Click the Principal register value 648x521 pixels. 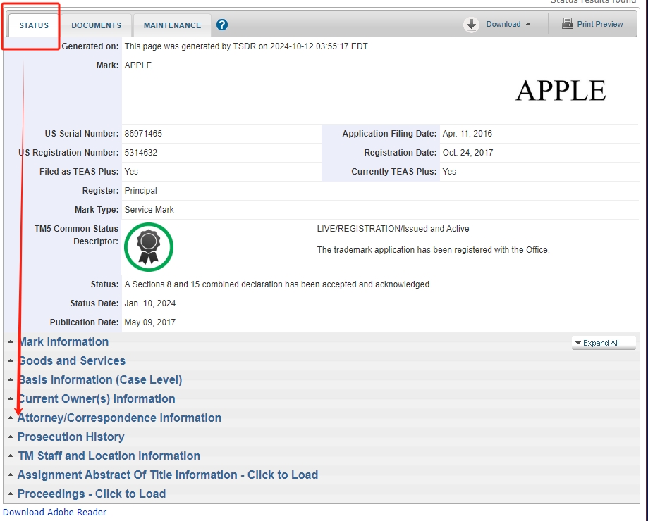140,191
